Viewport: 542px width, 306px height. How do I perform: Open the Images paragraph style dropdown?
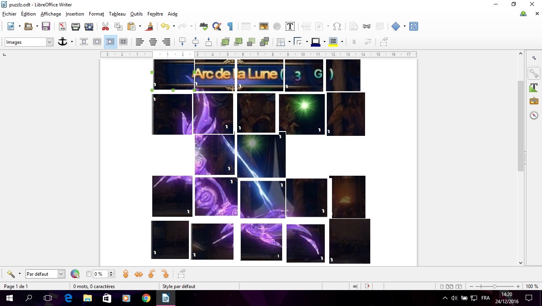[49, 42]
